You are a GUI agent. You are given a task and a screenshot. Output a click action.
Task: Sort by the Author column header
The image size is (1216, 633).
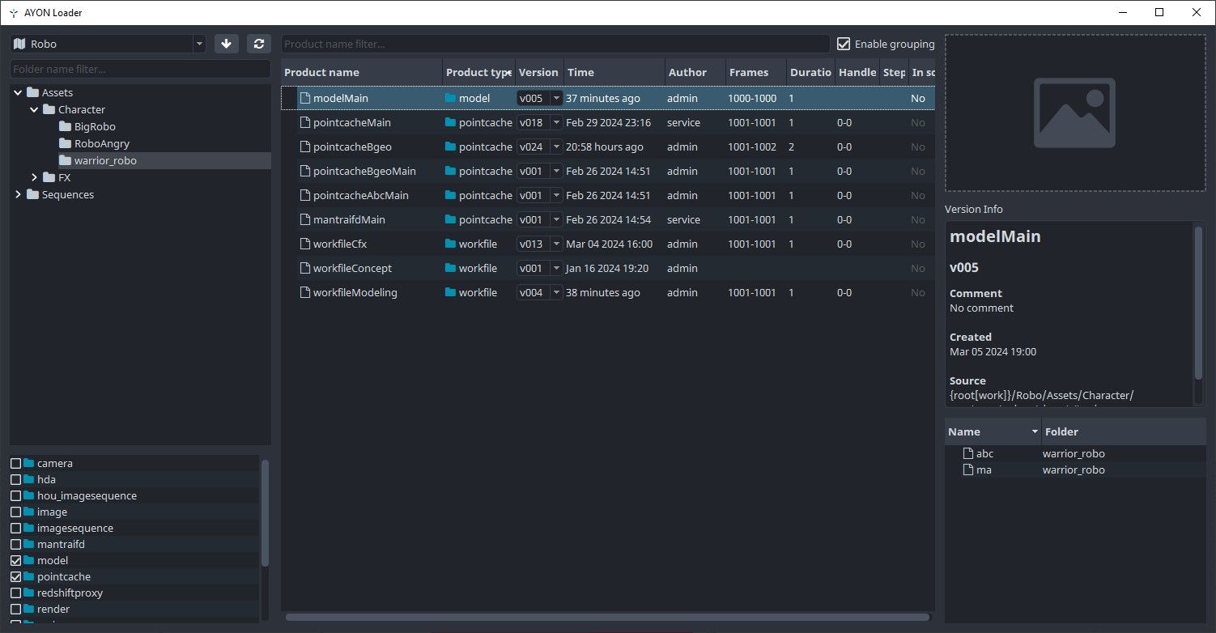[x=687, y=72]
